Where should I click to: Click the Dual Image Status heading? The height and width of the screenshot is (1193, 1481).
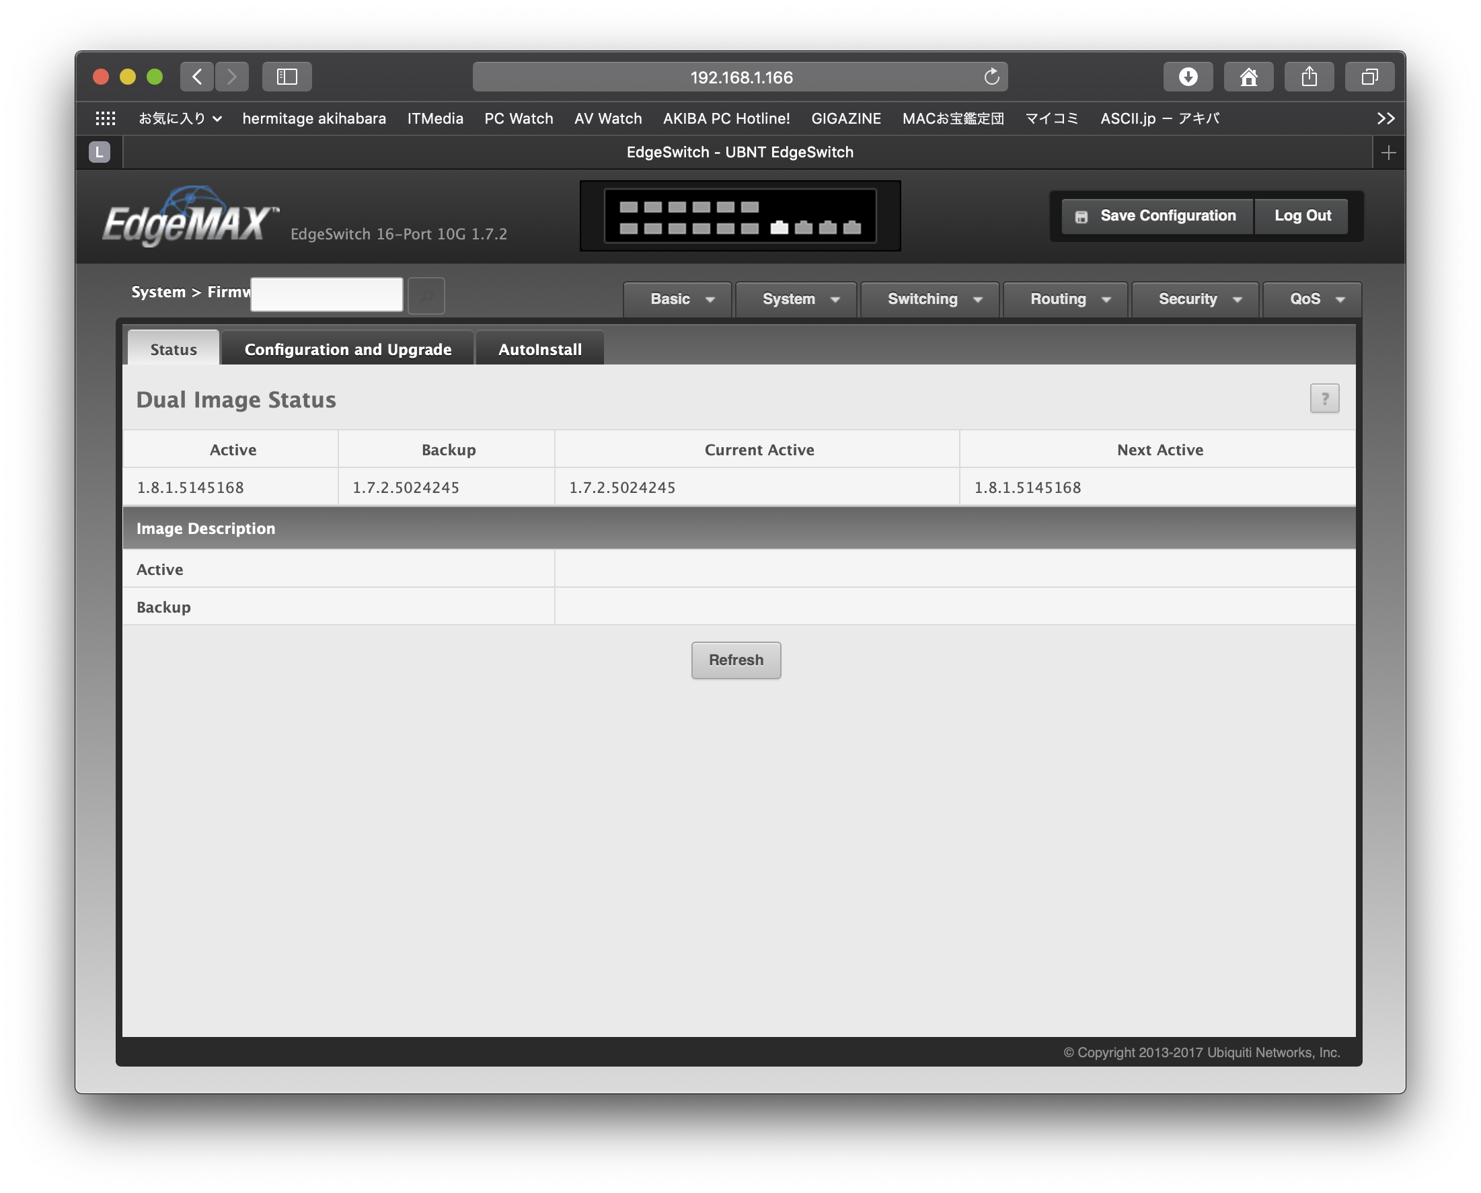pyautogui.click(x=235, y=399)
